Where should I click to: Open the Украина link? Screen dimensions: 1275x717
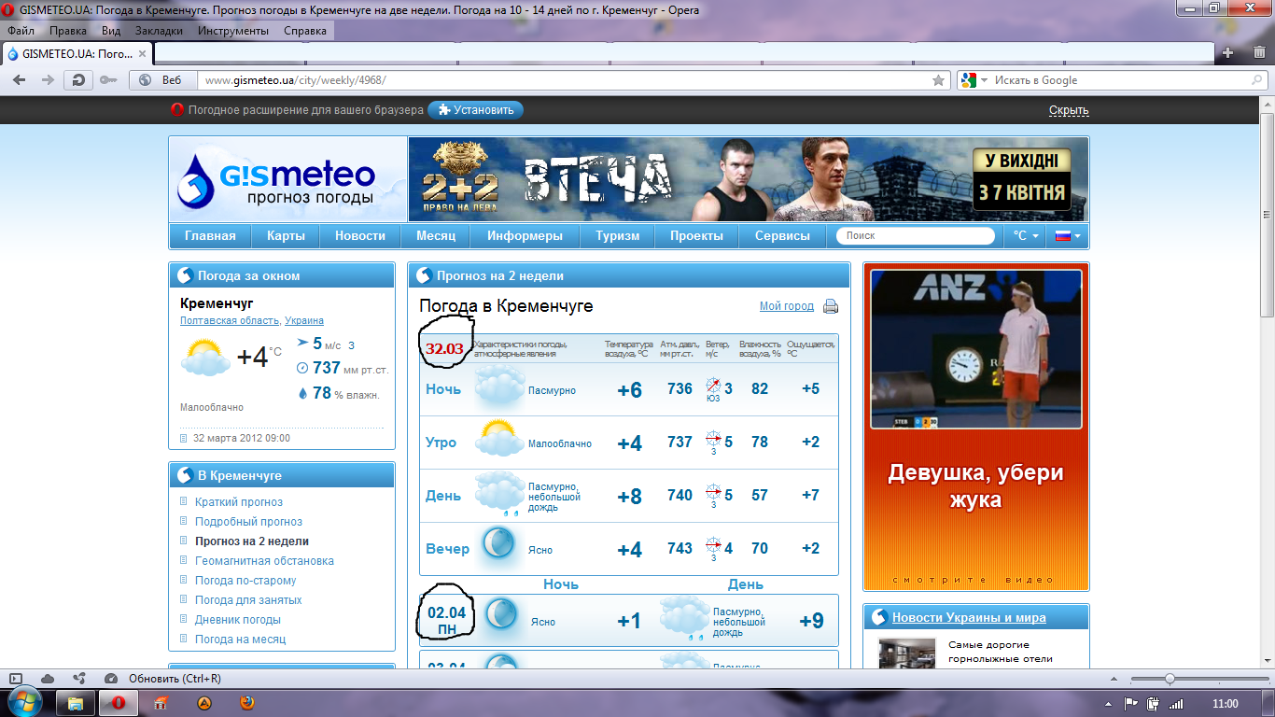tap(304, 320)
